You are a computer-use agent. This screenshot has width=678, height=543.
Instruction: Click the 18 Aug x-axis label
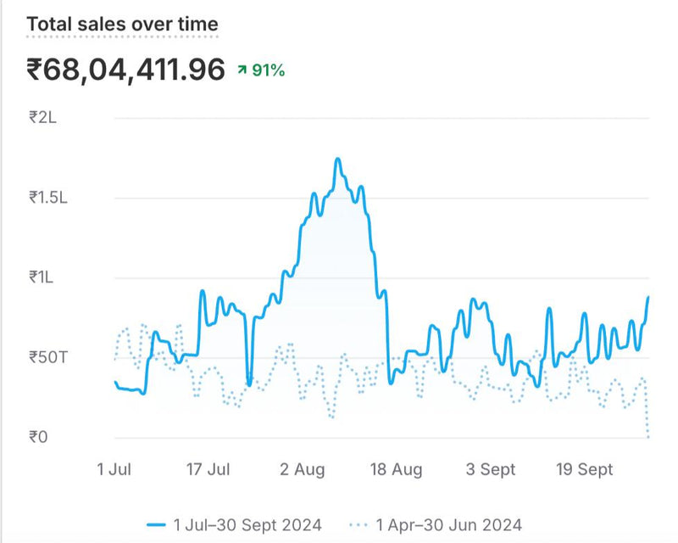click(397, 470)
